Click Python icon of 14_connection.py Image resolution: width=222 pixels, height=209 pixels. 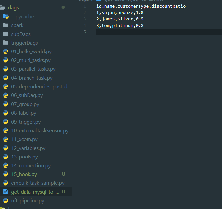pos(6,166)
